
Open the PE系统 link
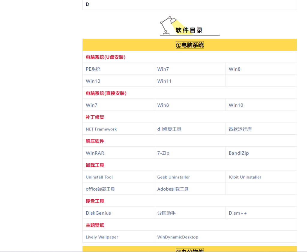[93, 69]
